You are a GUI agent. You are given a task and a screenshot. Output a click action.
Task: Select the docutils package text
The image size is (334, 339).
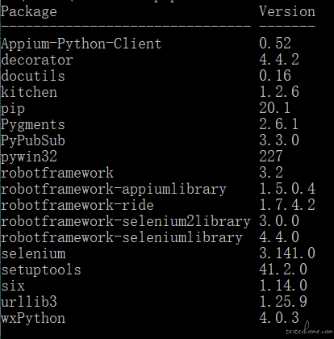coord(33,76)
